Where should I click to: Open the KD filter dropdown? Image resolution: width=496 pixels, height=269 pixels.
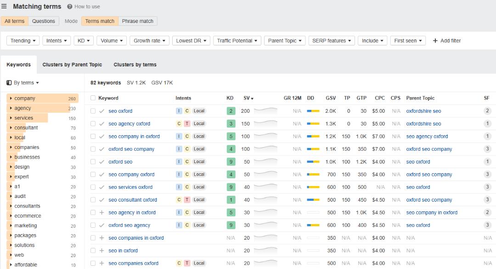coord(84,41)
